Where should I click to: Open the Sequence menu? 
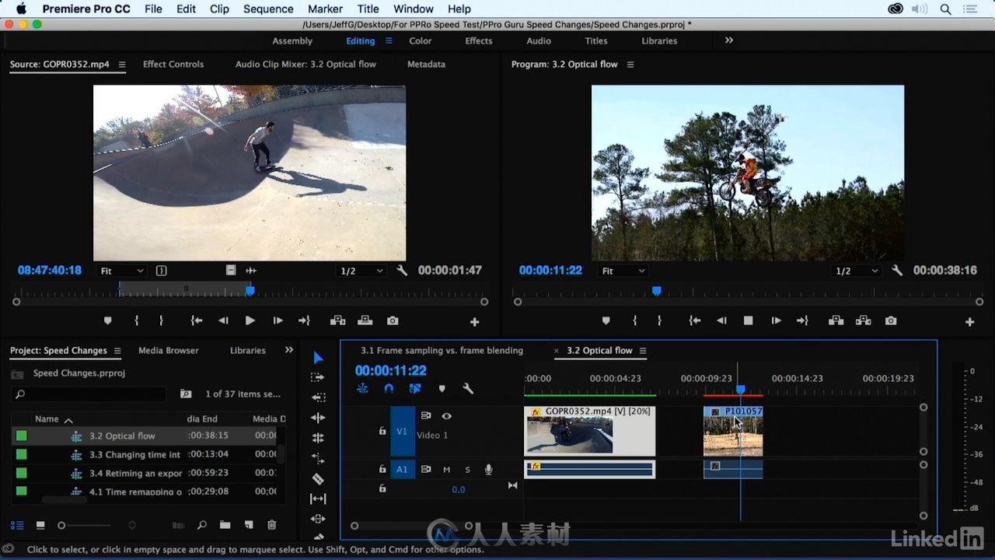[268, 9]
